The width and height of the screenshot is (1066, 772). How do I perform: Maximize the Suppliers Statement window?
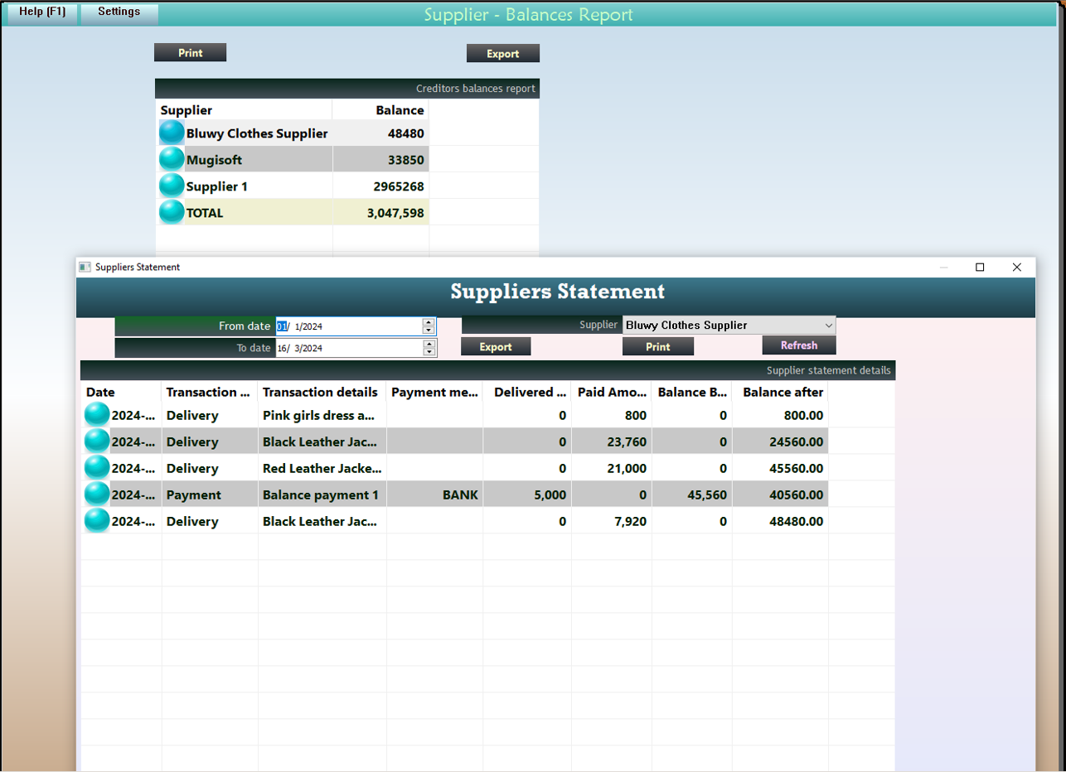(980, 268)
